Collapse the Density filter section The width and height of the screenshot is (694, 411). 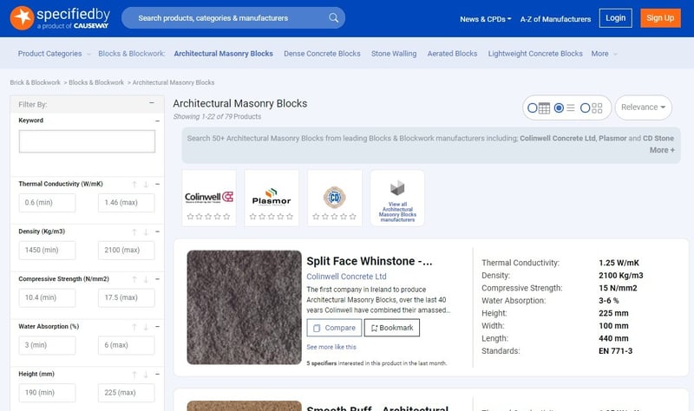[x=157, y=232]
